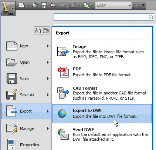Viewport: 156px width, 150px height.
Task: Click the Send DWF envelope icon
Action: (63, 134)
